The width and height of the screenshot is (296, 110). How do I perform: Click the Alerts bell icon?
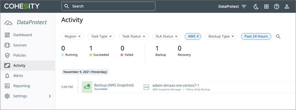pyautogui.click(x=7, y=76)
